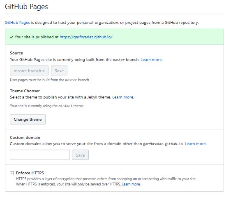Viewport: 233px width, 197px height.
Task: Click the Custom domain heading
Action: pos(25,137)
